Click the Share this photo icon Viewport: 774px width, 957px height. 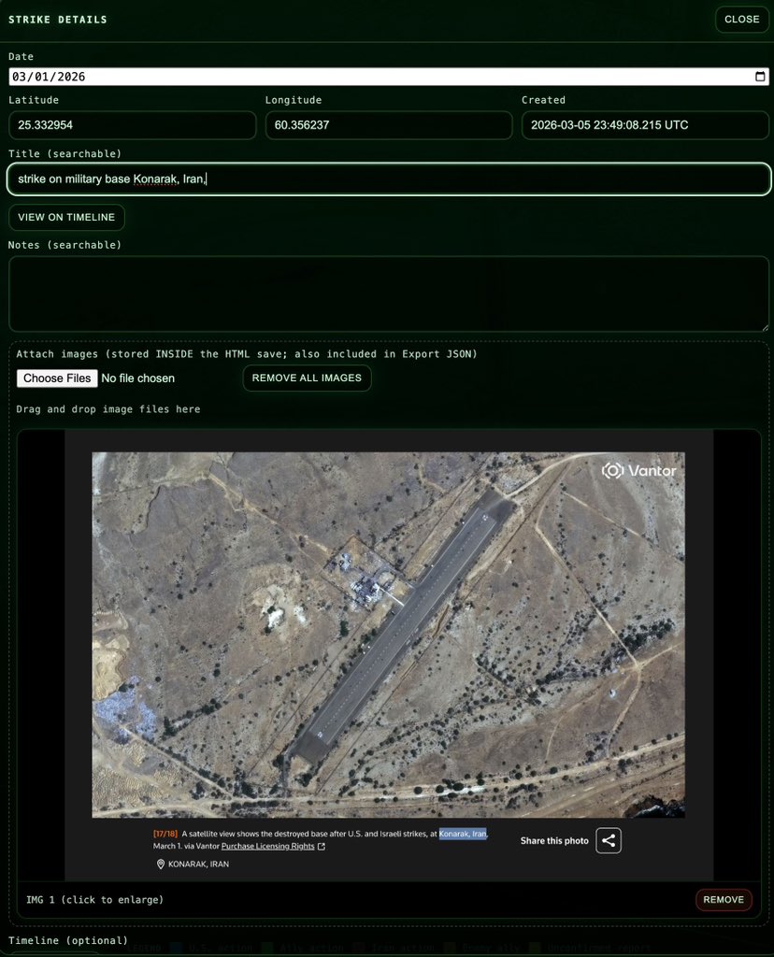[609, 840]
